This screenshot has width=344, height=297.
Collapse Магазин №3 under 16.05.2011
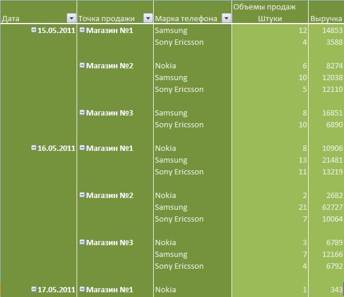(82, 242)
